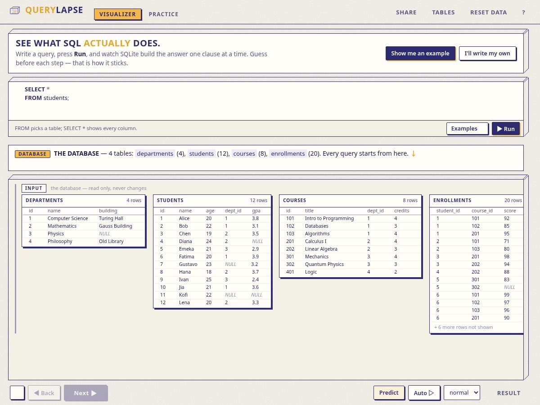Click the INPUT label badge
540x405 pixels.
click(34, 188)
